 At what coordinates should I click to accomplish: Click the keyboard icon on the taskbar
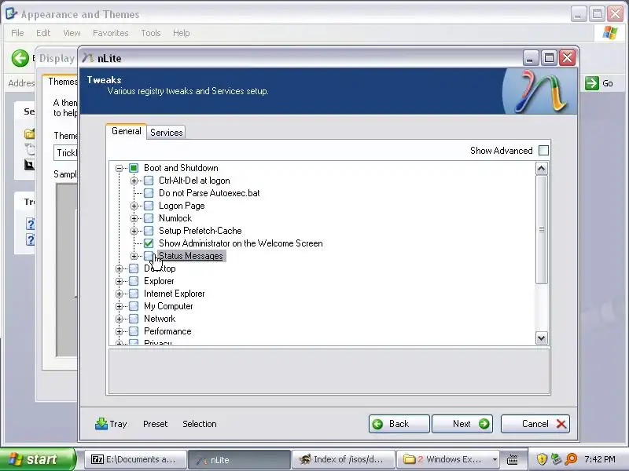(x=513, y=459)
